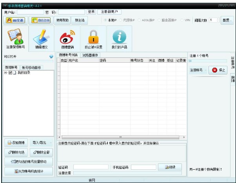
Task: Select the 代理换IP radio option
Action: 121,20
